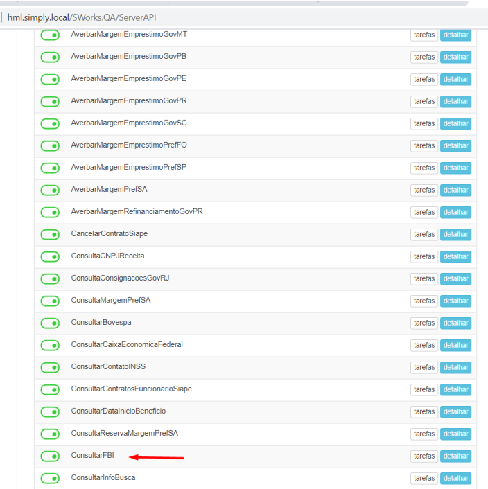Screen dimensions: 488x489
Task: Open tarefas for AverbarMargemEmprestimoGovMT
Action: pos(424,35)
